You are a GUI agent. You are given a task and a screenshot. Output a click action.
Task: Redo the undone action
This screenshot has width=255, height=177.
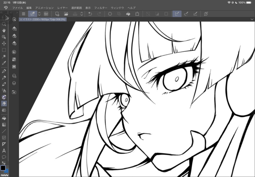point(99,14)
